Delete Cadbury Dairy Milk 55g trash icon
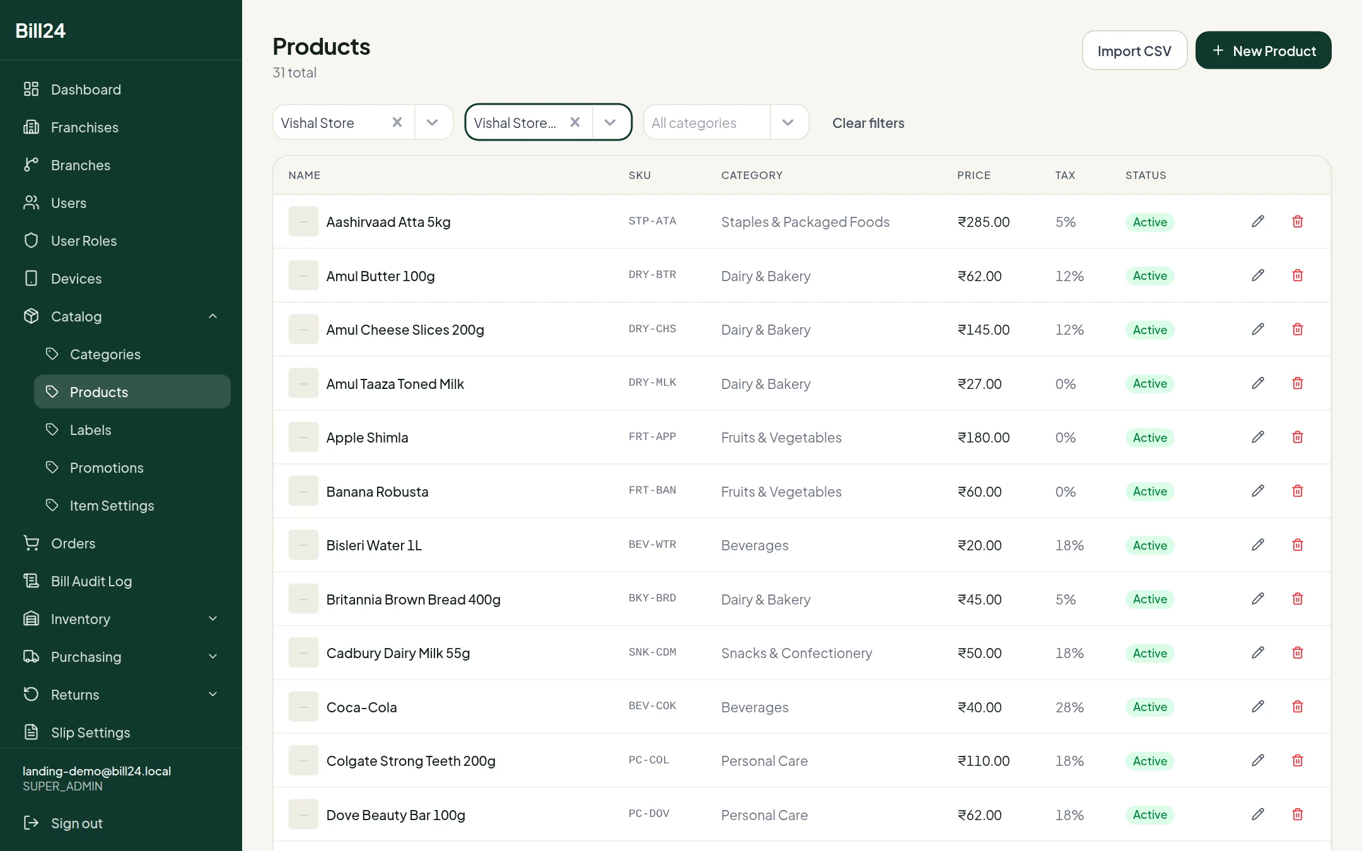Image resolution: width=1362 pixels, height=851 pixels. point(1298,652)
